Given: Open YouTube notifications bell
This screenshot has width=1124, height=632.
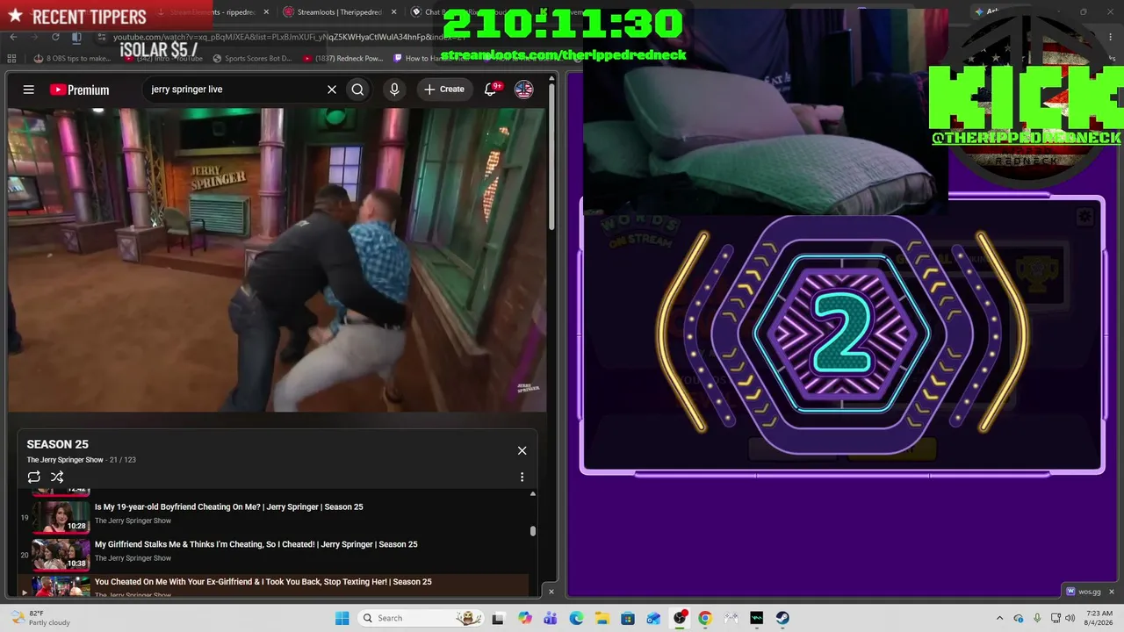Looking at the screenshot, I should click(491, 90).
